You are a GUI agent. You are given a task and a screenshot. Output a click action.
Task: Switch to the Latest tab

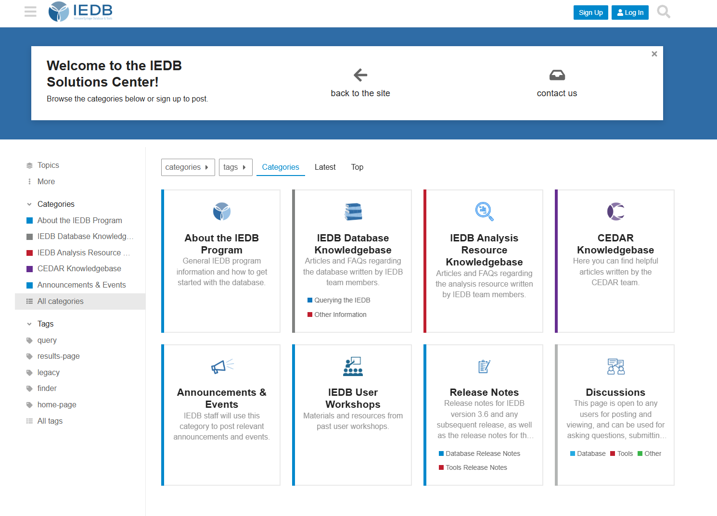pos(325,167)
